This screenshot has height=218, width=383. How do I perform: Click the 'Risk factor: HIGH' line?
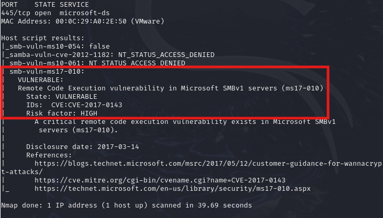coord(62,113)
